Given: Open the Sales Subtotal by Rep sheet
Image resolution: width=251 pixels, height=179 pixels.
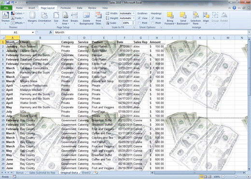Looking at the screenshot, I should 42,173.
